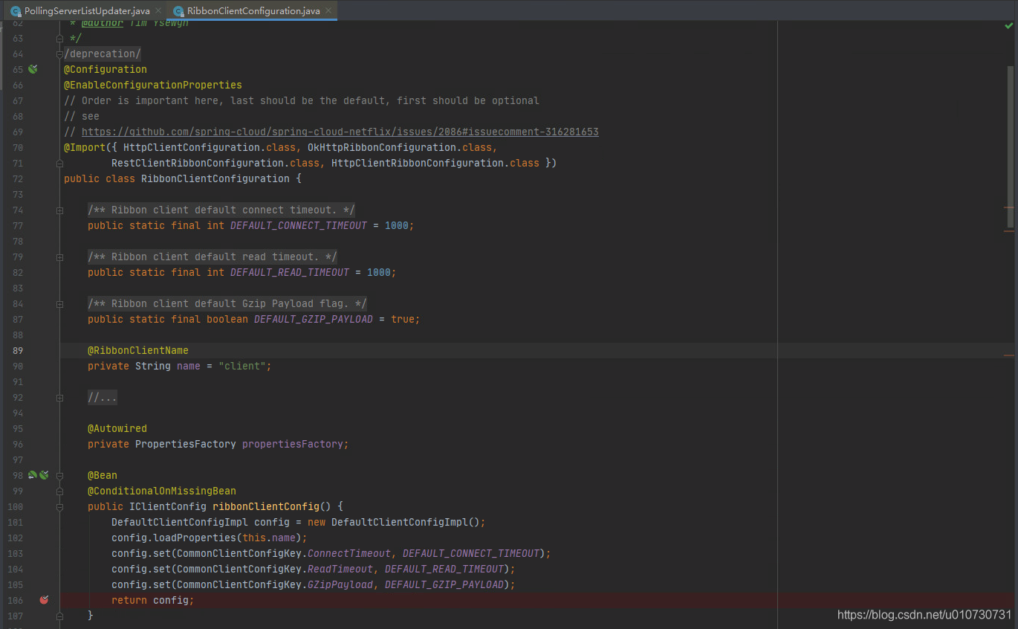
Task: Click the @ConditionalOnMissingBean annotation
Action: [162, 491]
